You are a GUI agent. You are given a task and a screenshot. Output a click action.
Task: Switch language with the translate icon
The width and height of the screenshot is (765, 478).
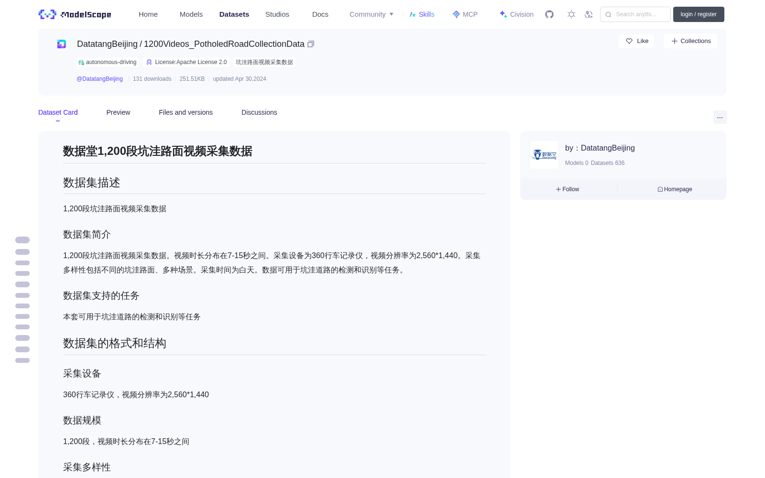[589, 14]
